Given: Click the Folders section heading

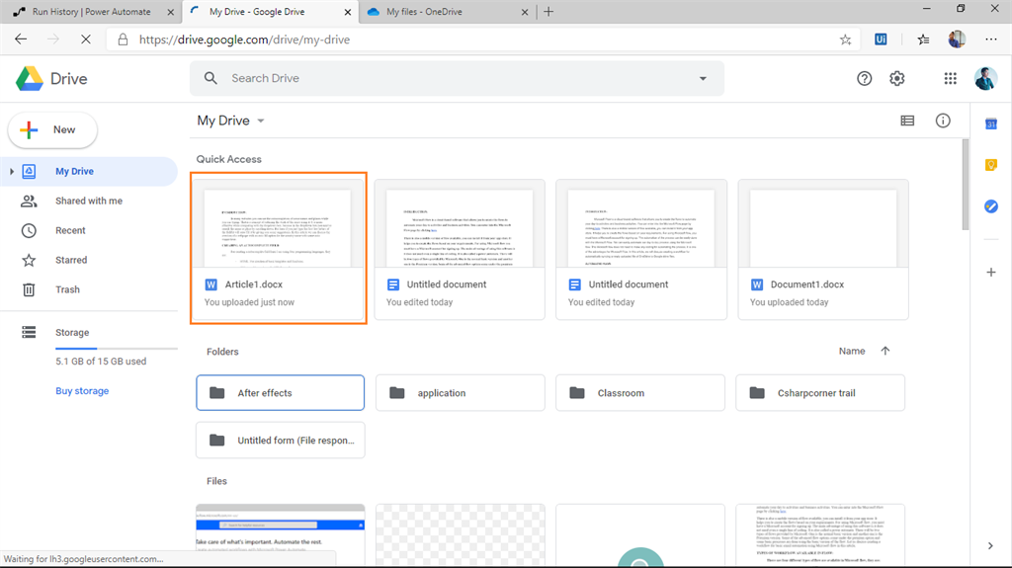Looking at the screenshot, I should point(222,352).
